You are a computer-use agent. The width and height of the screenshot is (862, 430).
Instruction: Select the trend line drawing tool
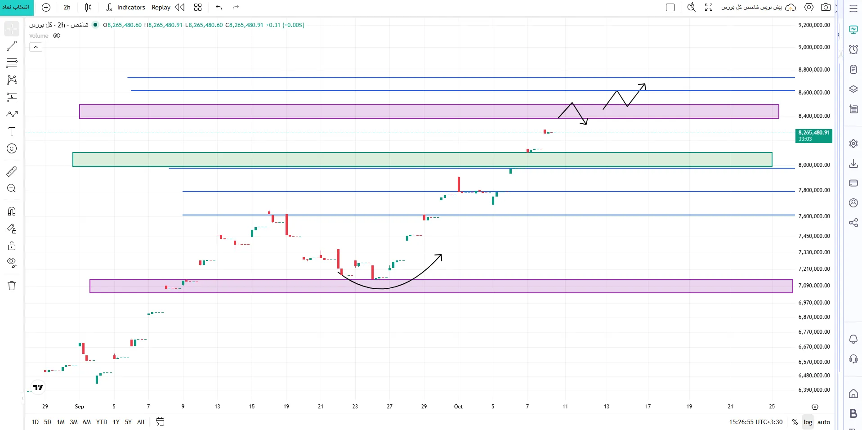tap(12, 46)
